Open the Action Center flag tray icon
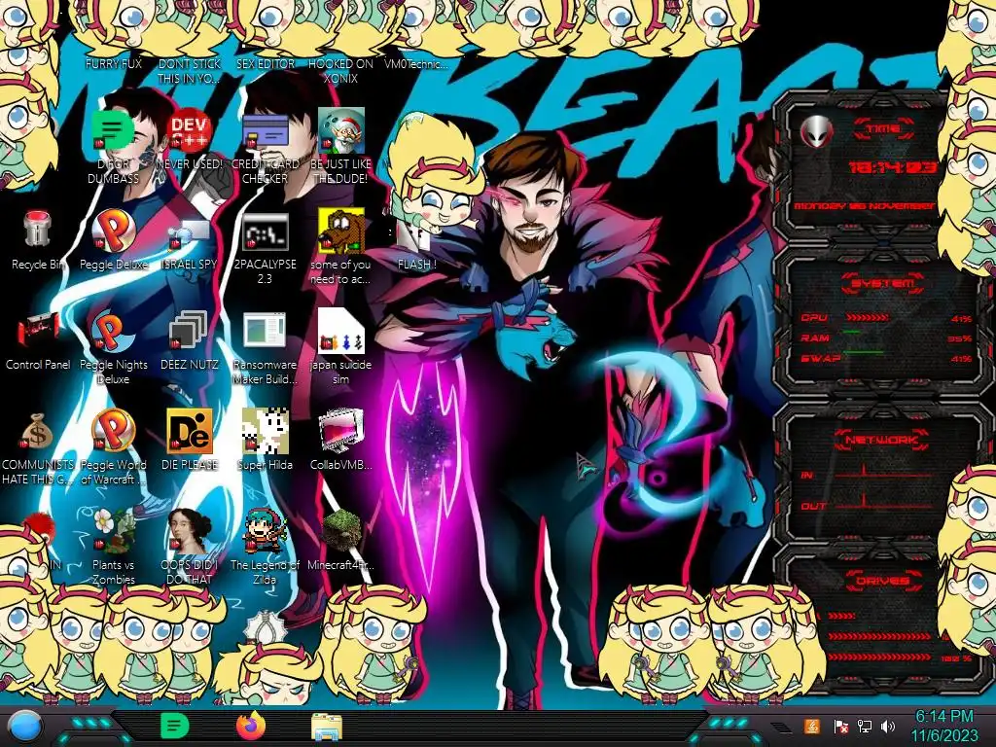996x747 pixels. coord(841,726)
